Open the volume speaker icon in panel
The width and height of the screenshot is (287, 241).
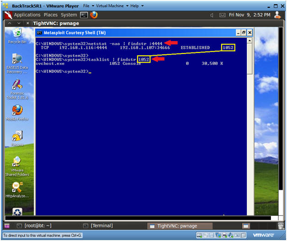tap(212, 15)
